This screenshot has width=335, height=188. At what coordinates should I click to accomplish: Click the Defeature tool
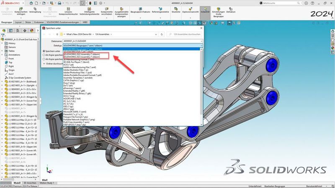[231, 10]
